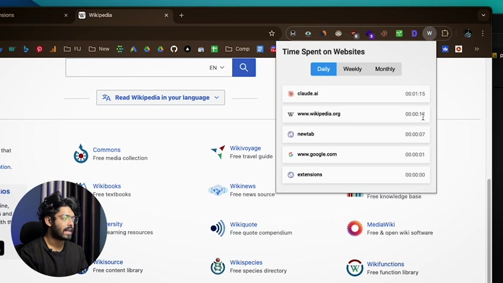503x283 pixels.
Task: Select the Monthly tab
Action: tap(385, 69)
